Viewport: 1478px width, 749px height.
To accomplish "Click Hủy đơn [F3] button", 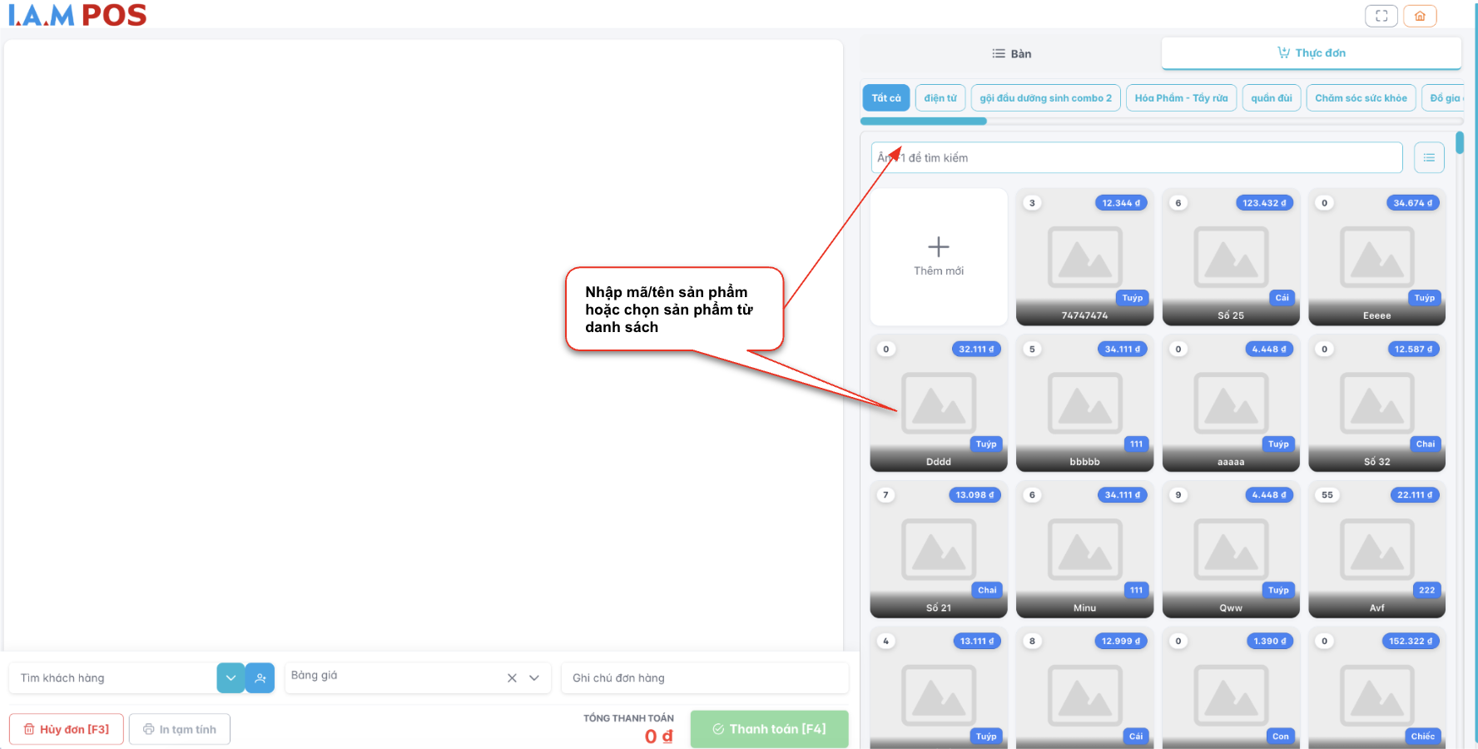I will pos(67,729).
